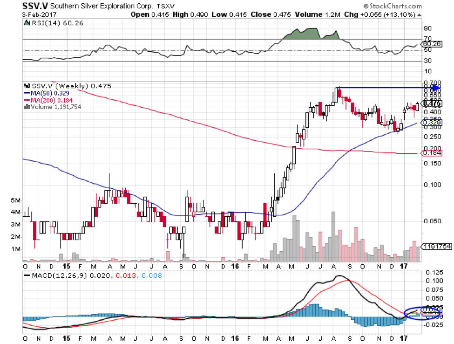Click the candlestick icon beside SSV.V (Weekly)
The width and height of the screenshot is (454, 344).
[27, 86]
